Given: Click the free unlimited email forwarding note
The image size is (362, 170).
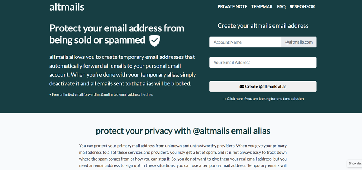Looking at the screenshot, I should pos(101,94).
